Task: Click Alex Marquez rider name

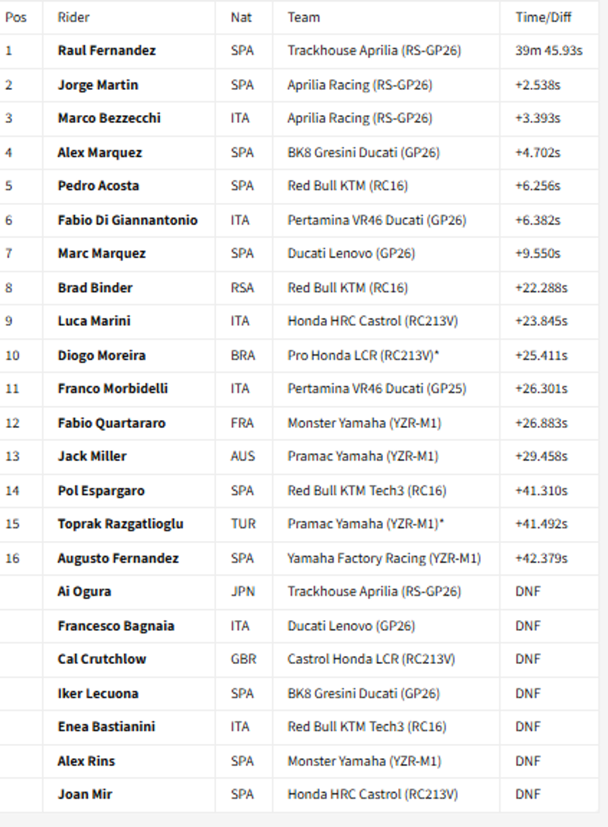Action: (x=100, y=153)
